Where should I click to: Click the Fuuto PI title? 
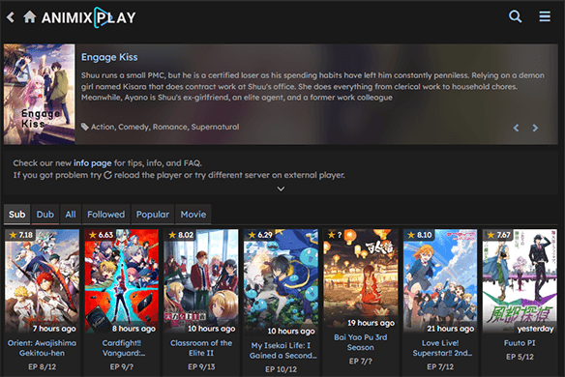pyautogui.click(x=520, y=343)
